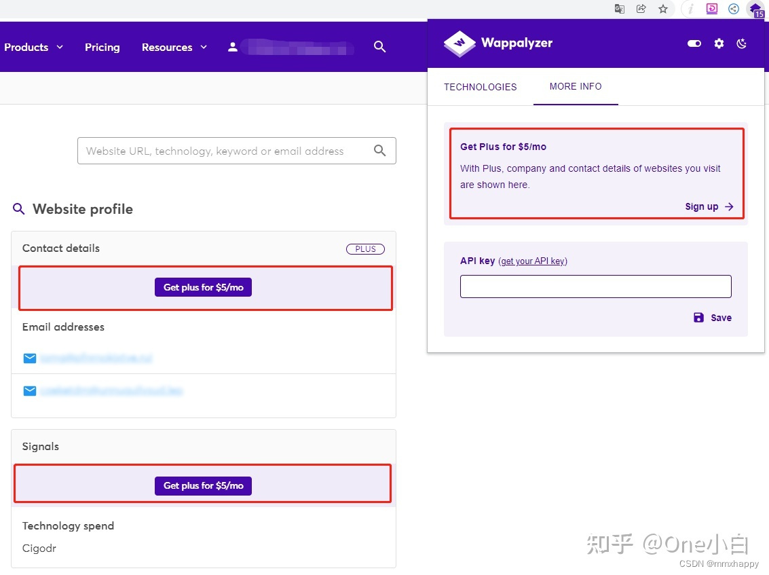This screenshot has width=769, height=575.
Task: Click the Sign up link in the Plus banner
Action: (701, 206)
